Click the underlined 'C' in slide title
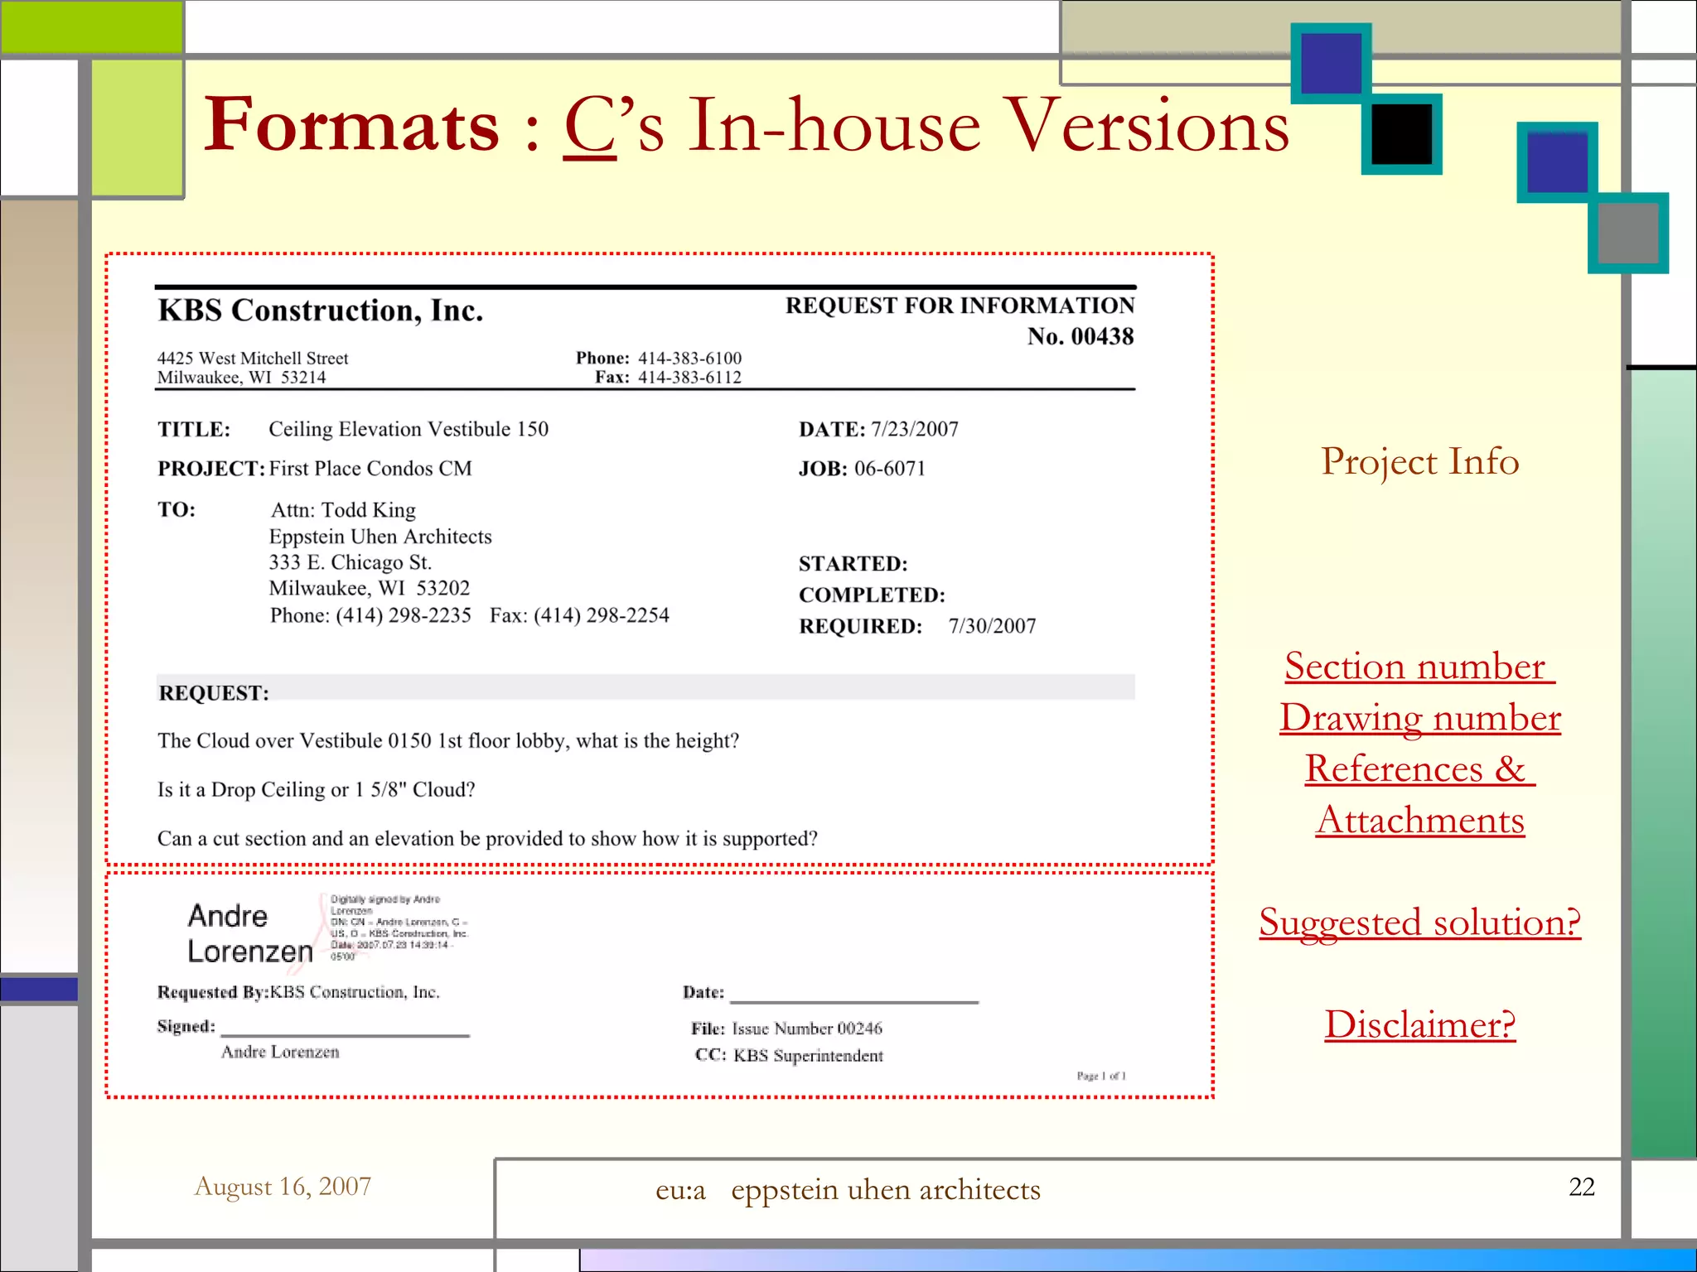 [590, 125]
